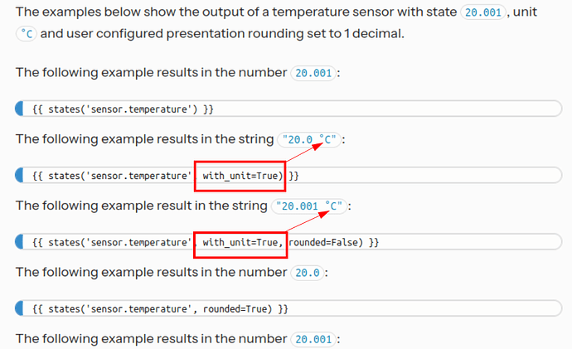Screen dimensions: 572x349
Task: Click the with_unit=True) code block
Action: 288,176
